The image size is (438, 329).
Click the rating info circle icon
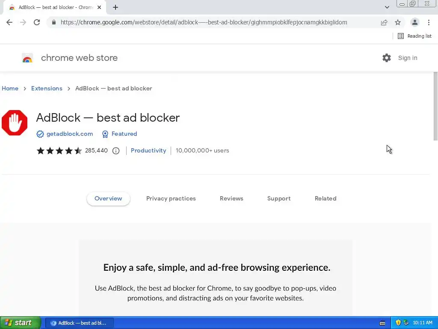(x=116, y=151)
